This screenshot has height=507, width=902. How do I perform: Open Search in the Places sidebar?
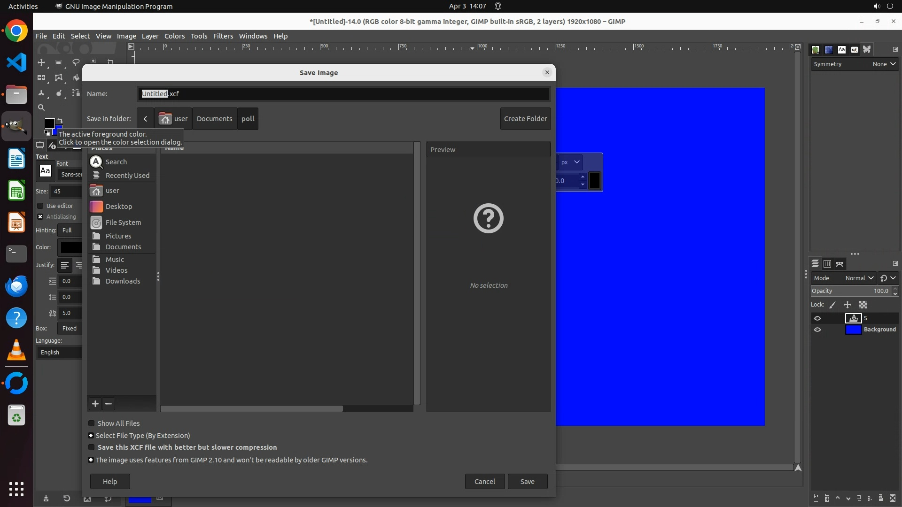coord(116,162)
